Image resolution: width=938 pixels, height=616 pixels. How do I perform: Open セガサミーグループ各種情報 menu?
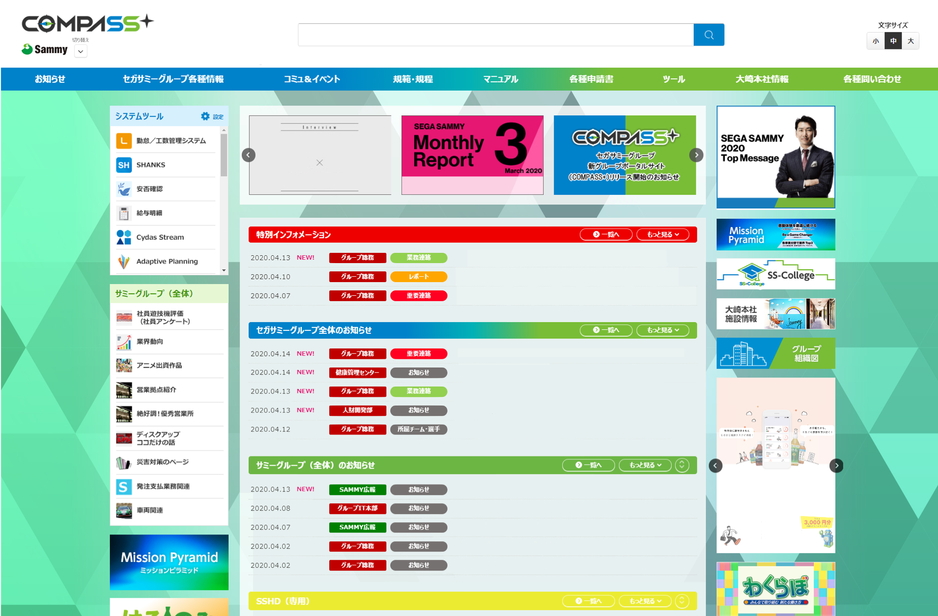[173, 79]
